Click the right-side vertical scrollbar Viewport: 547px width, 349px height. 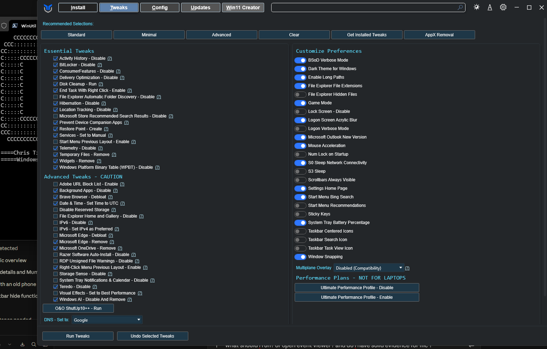545,157
